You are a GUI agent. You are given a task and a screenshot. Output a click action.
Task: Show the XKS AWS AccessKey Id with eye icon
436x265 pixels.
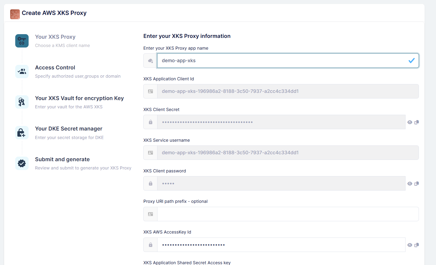pyautogui.click(x=410, y=245)
